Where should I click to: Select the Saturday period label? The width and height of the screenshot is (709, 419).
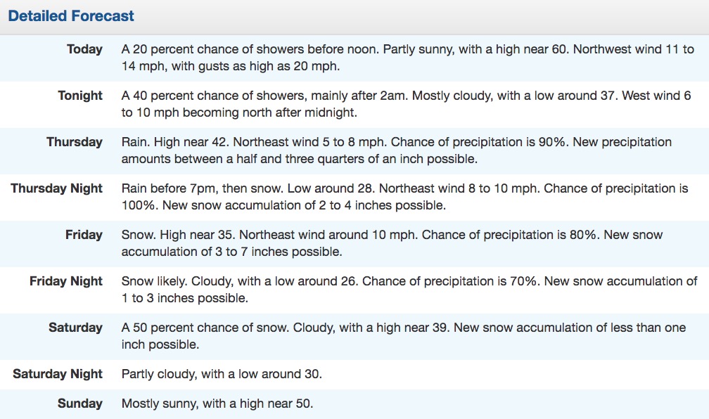[x=75, y=327]
